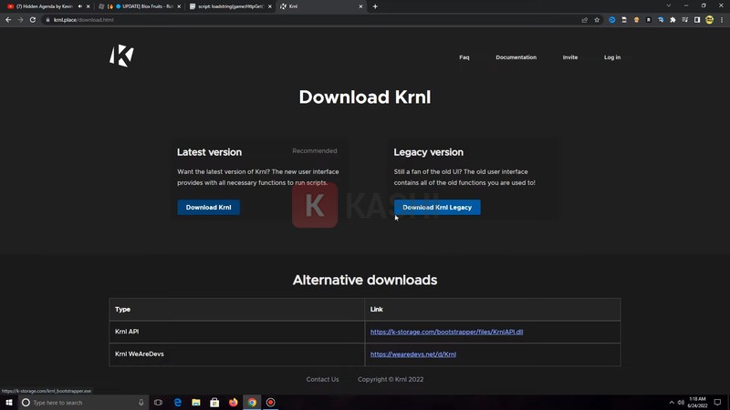730x410 pixels.
Task: Click the Krnl WeAreDevs table cell
Action: (x=237, y=354)
